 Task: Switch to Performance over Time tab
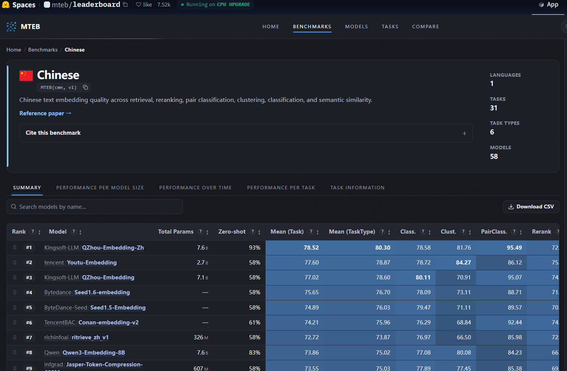coord(196,188)
